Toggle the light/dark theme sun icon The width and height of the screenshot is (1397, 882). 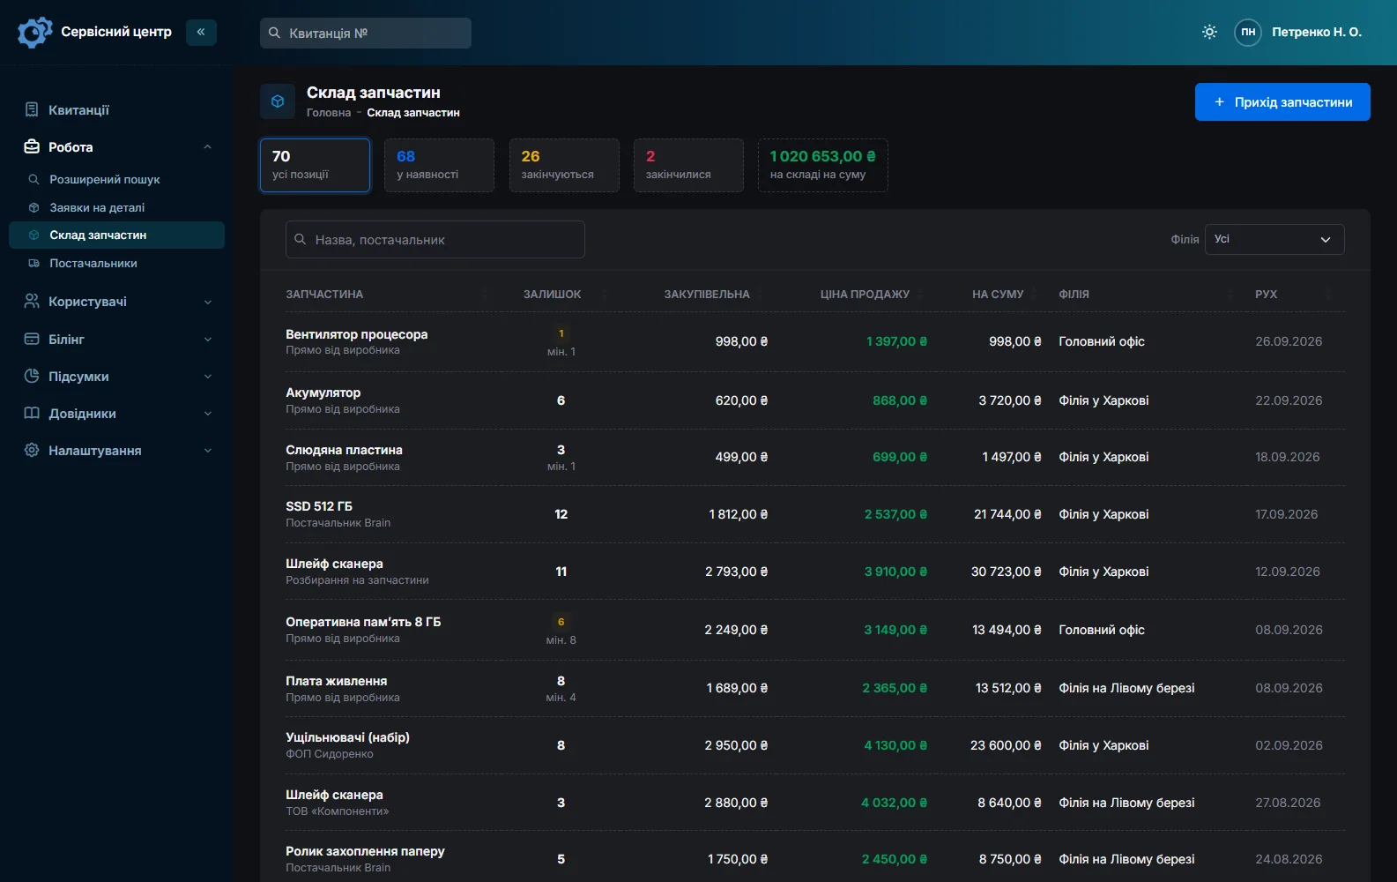(1209, 32)
